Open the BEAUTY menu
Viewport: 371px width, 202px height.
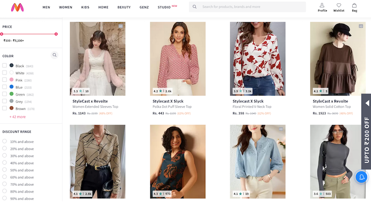point(124,7)
